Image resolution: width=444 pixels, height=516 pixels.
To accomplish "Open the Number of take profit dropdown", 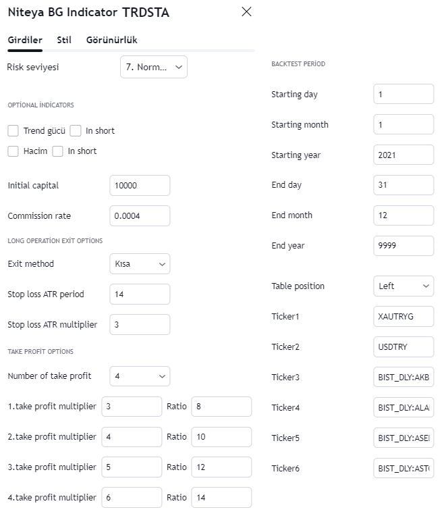I will [x=140, y=376].
